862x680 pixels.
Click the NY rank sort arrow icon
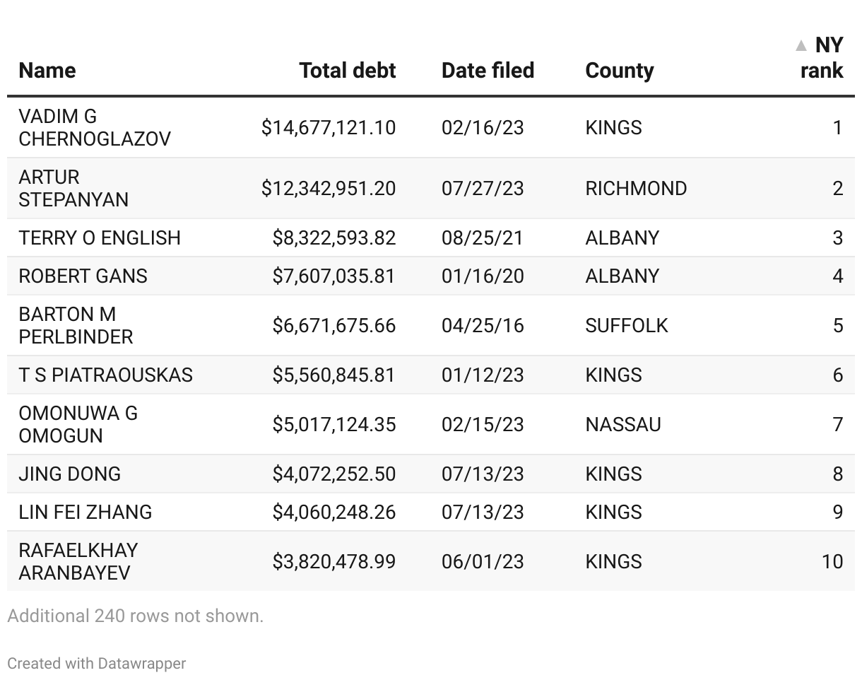coord(801,46)
